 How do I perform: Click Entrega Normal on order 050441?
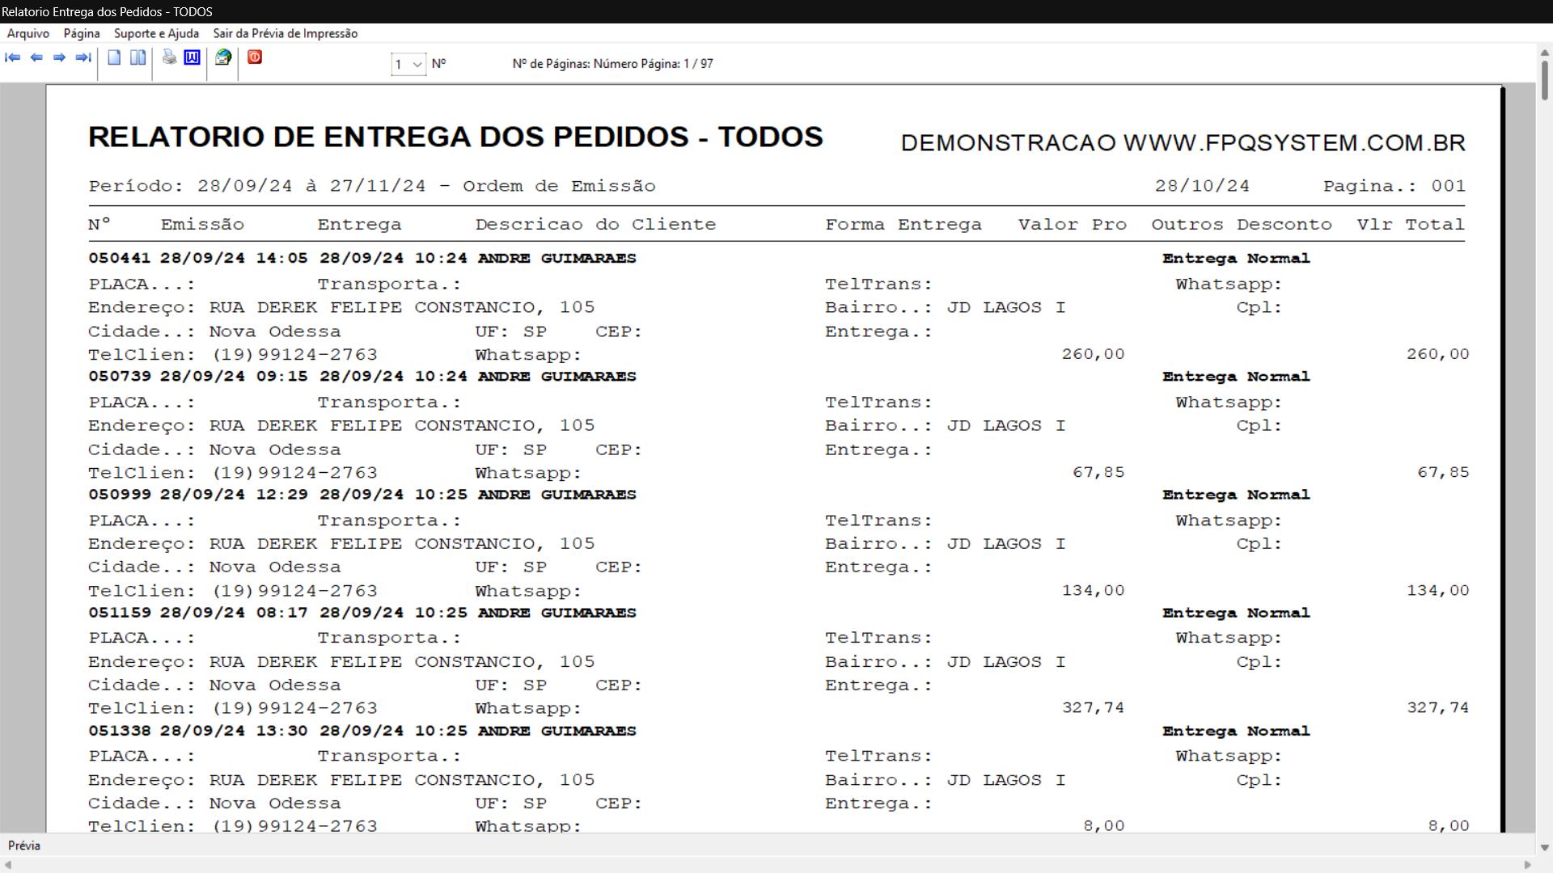pyautogui.click(x=1236, y=259)
